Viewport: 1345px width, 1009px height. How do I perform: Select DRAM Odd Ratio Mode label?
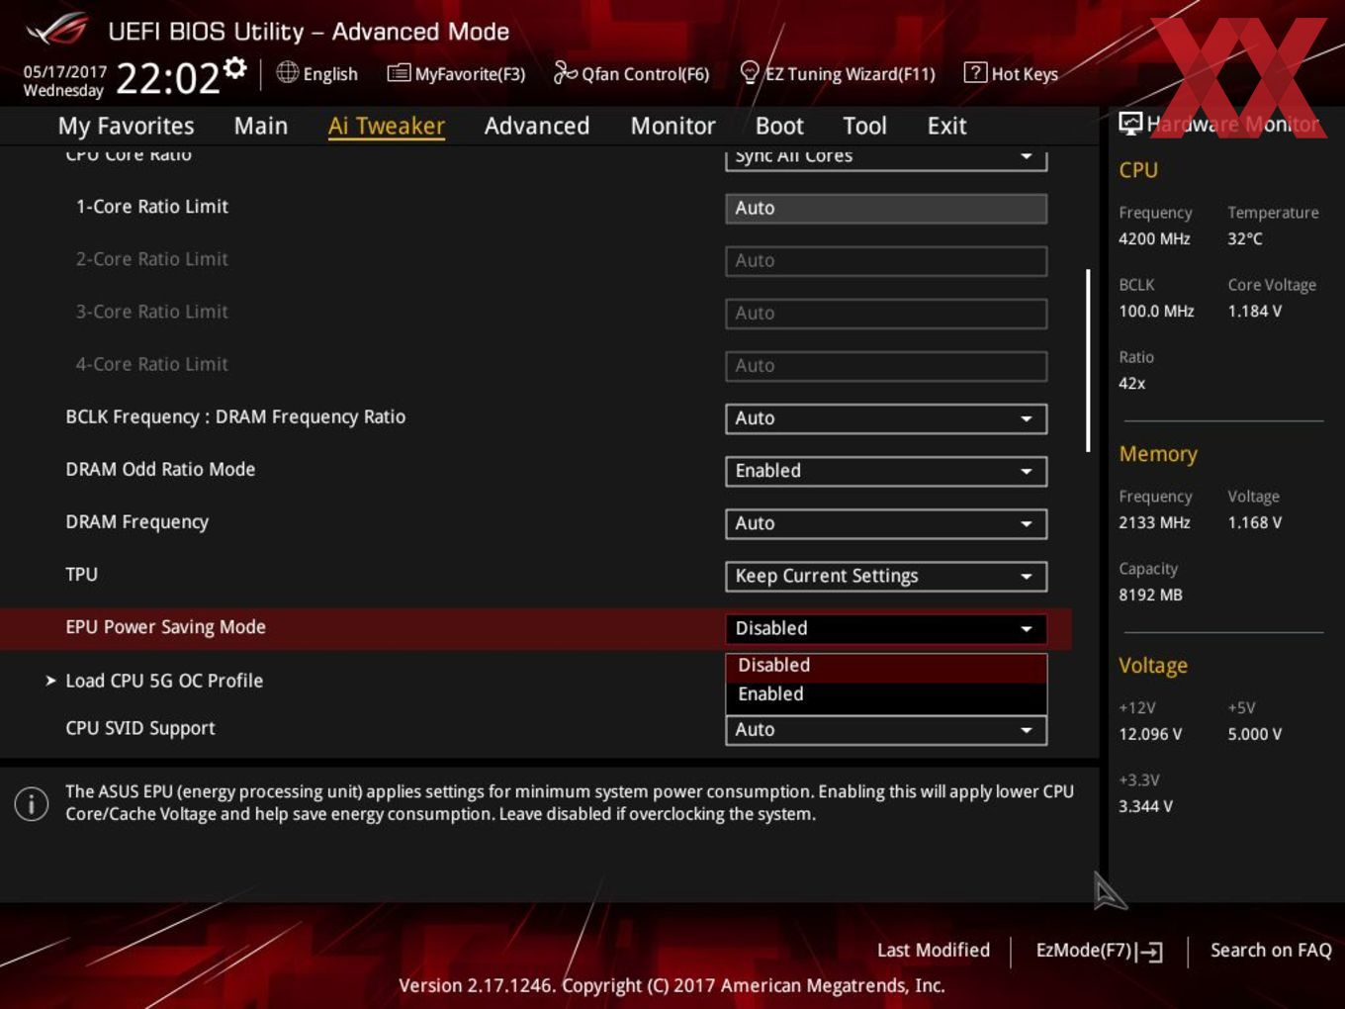point(160,469)
